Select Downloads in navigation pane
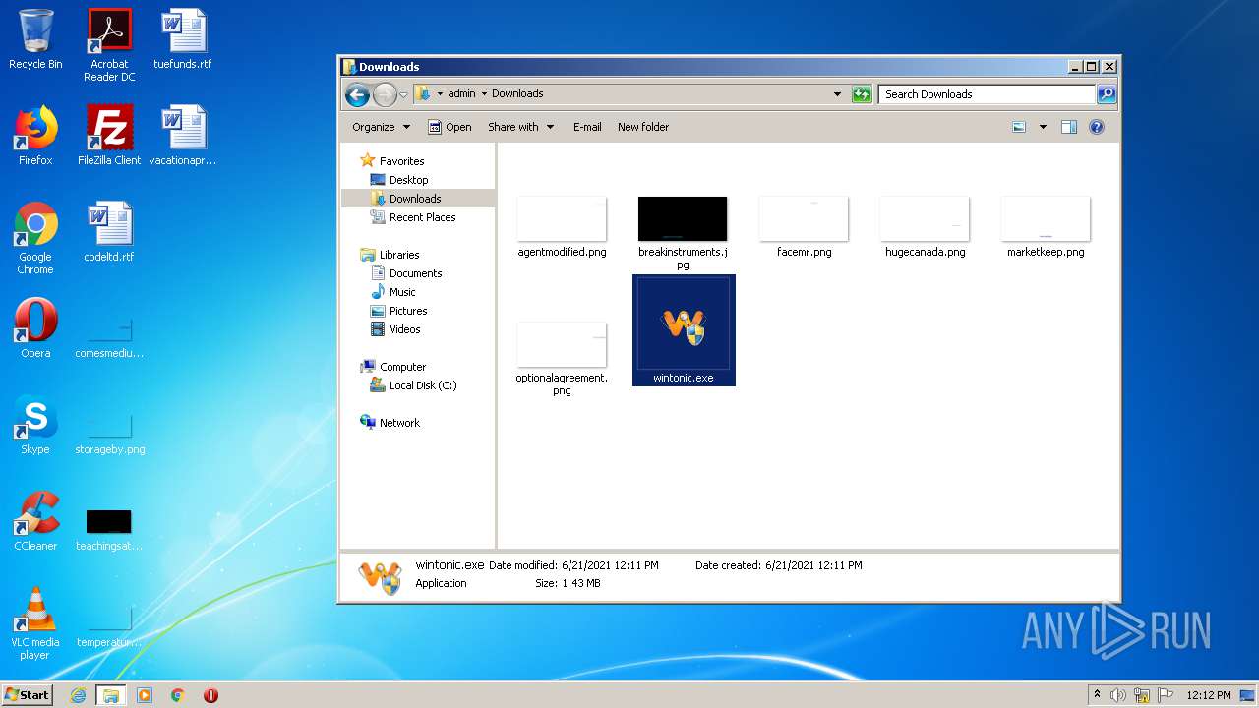This screenshot has height=708, width=1259. (x=406, y=199)
